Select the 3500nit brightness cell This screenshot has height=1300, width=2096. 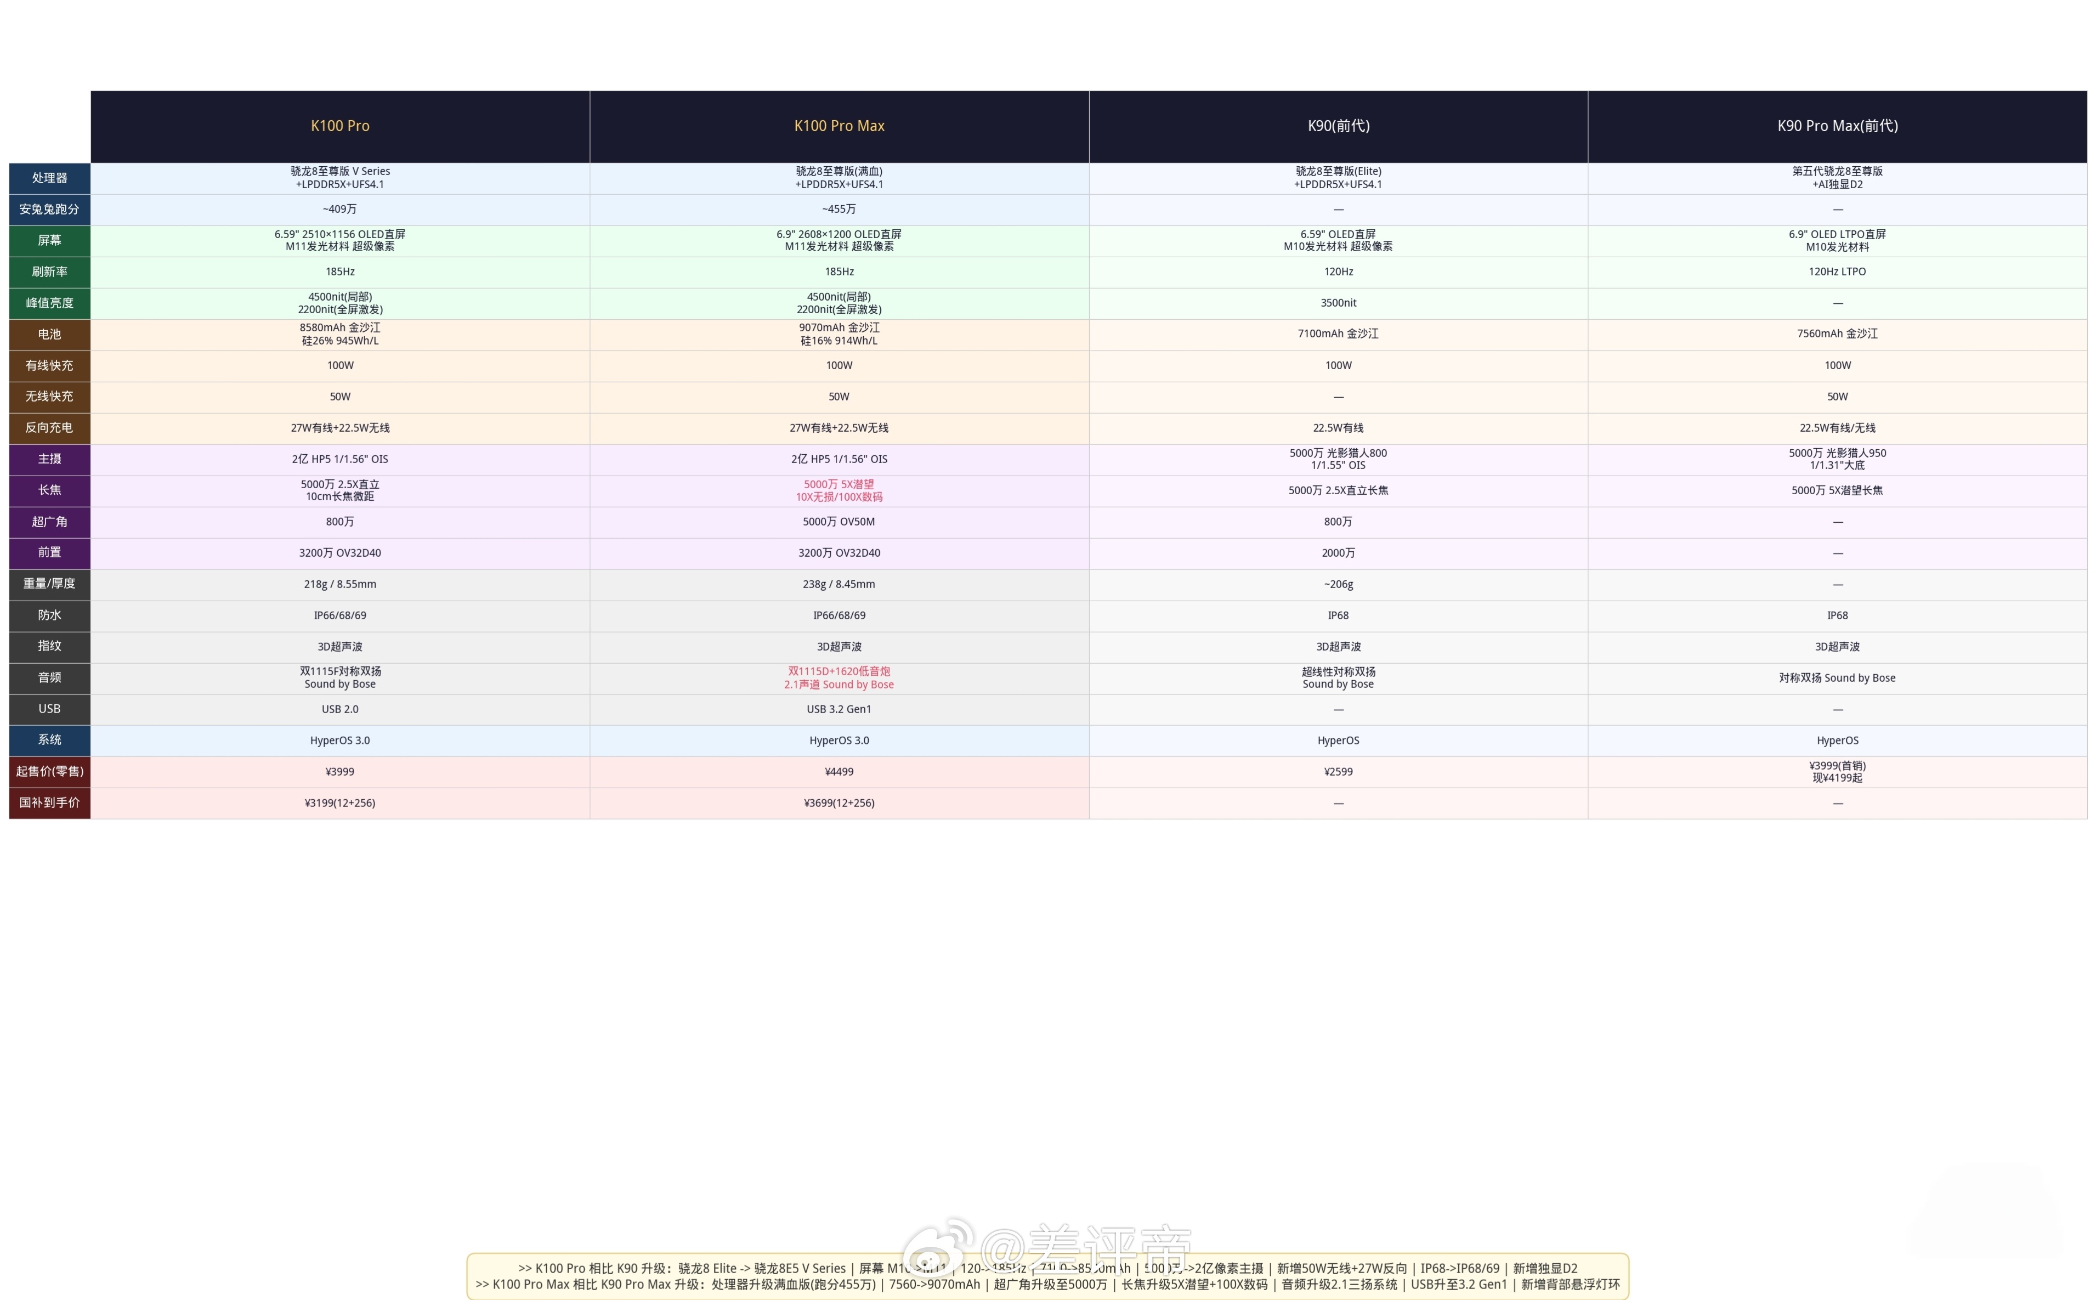click(x=1338, y=303)
